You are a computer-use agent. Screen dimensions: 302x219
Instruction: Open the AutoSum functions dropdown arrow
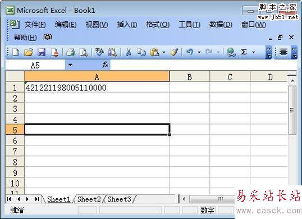[x=254, y=52]
